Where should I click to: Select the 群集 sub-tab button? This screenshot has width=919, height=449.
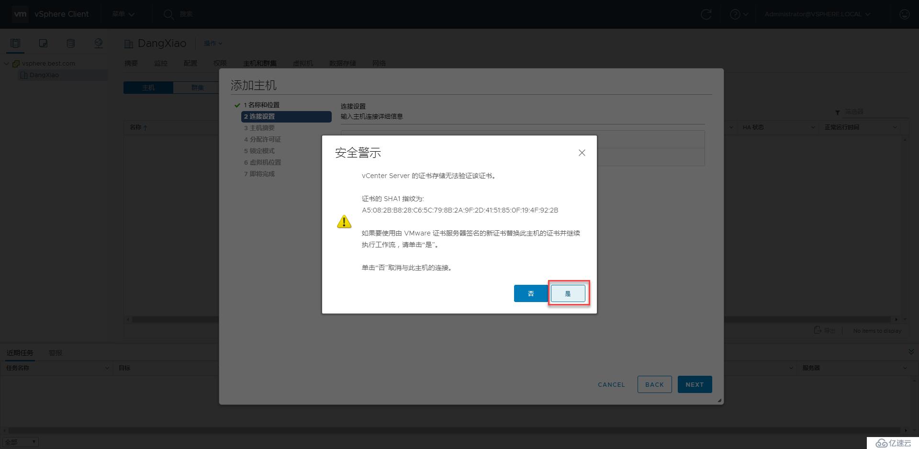pos(197,88)
